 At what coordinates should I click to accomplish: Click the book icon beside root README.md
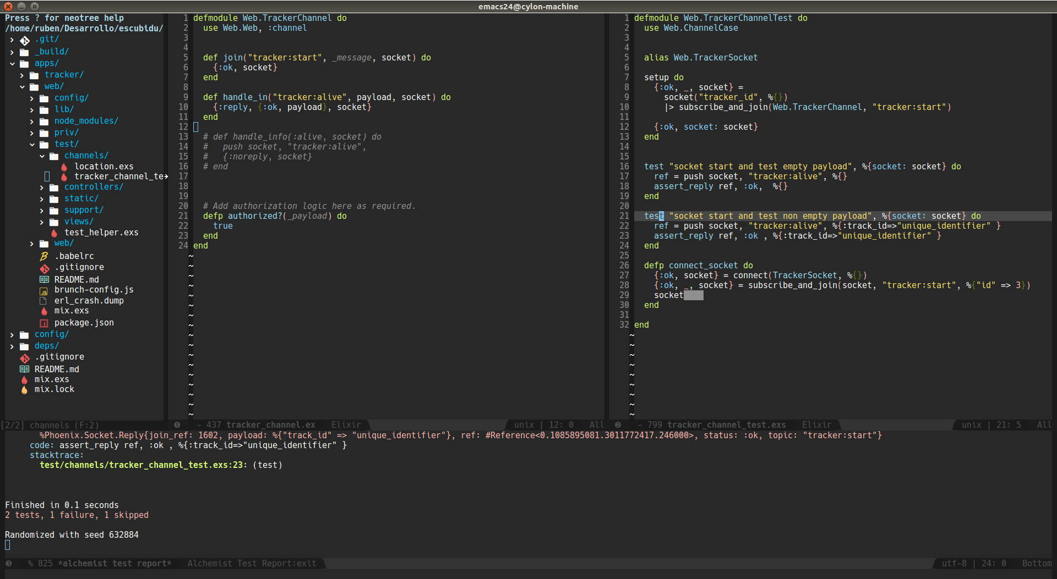tap(24, 369)
